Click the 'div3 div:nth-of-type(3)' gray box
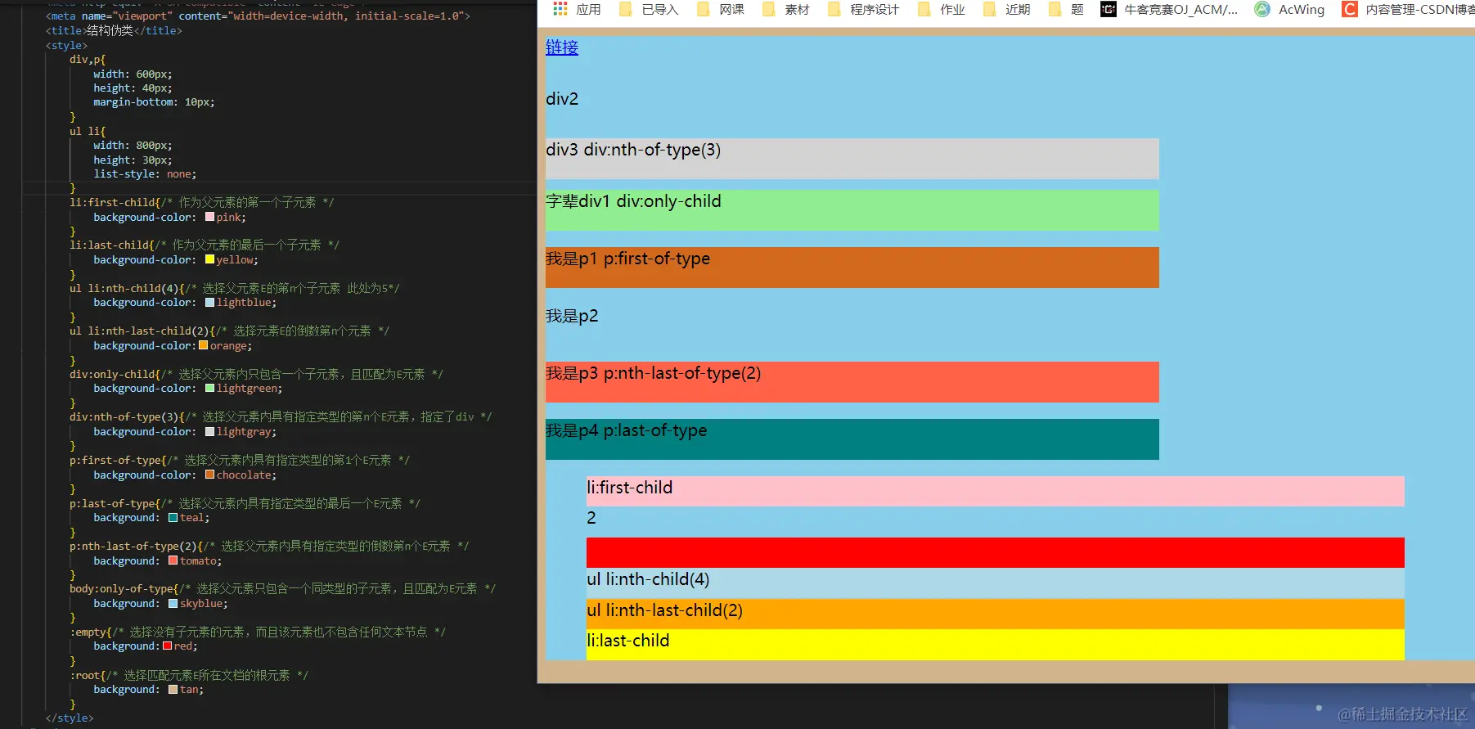Screen dimensions: 1475x729 point(852,159)
